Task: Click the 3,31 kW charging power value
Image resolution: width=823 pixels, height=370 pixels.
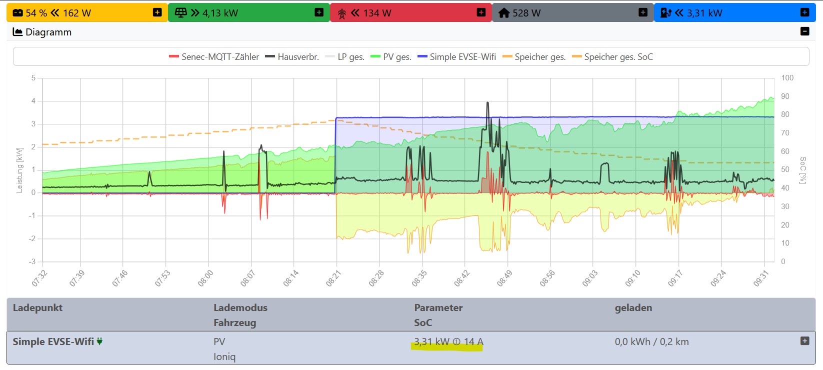Action: [431, 342]
